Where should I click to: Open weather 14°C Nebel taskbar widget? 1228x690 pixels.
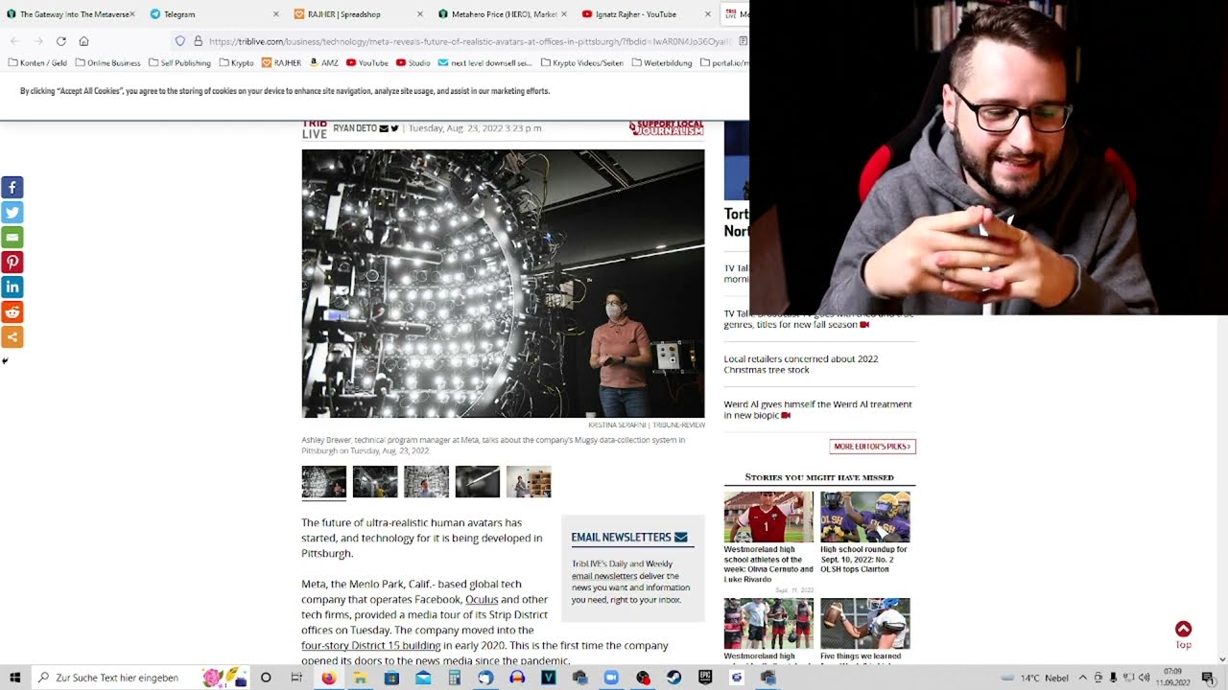point(1034,678)
